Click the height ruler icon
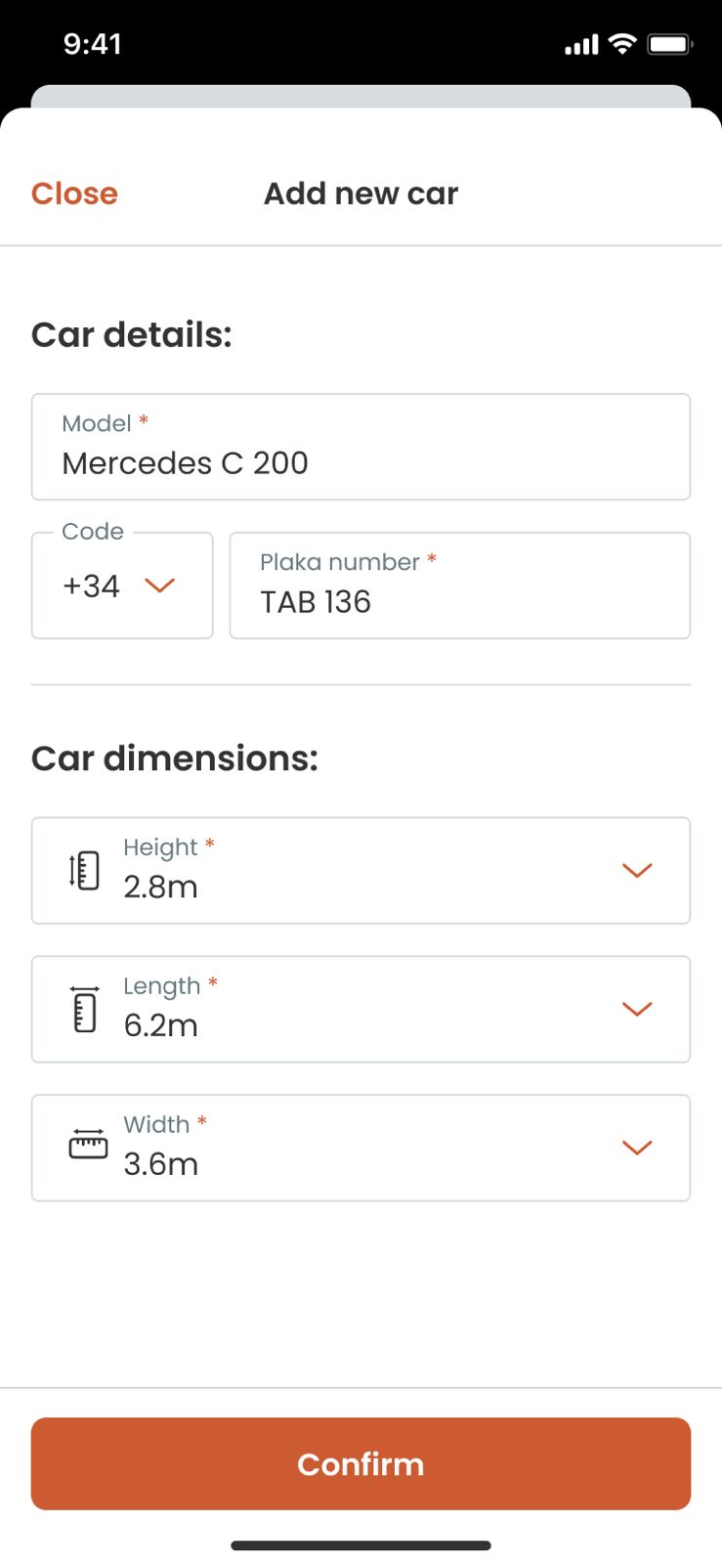 coord(85,870)
